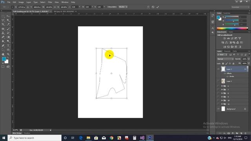Image resolution: width=251 pixels, height=141 pixels.
Task: Lock transparent pixels toggle
Action: click(223, 63)
